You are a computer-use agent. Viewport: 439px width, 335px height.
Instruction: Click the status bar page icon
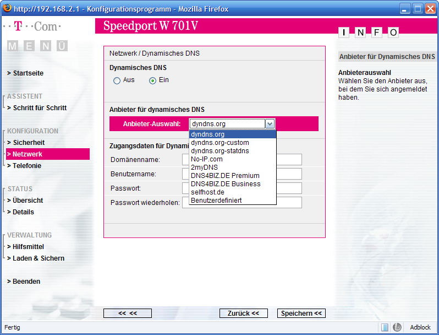[385, 327]
